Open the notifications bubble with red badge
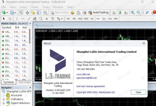Viewport: 156px width, 106px height. [154, 13]
